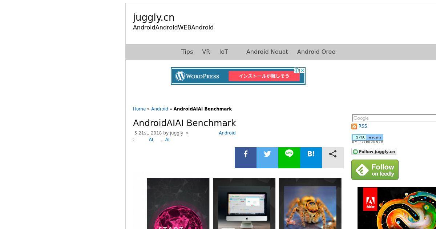Open the VR menu item
Screen dimensions: 436x229
pyautogui.click(x=206, y=52)
